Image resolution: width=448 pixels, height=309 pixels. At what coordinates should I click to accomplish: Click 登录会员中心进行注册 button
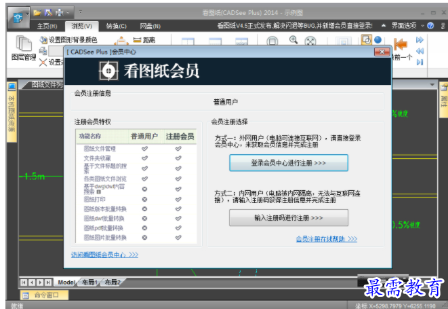(289, 163)
